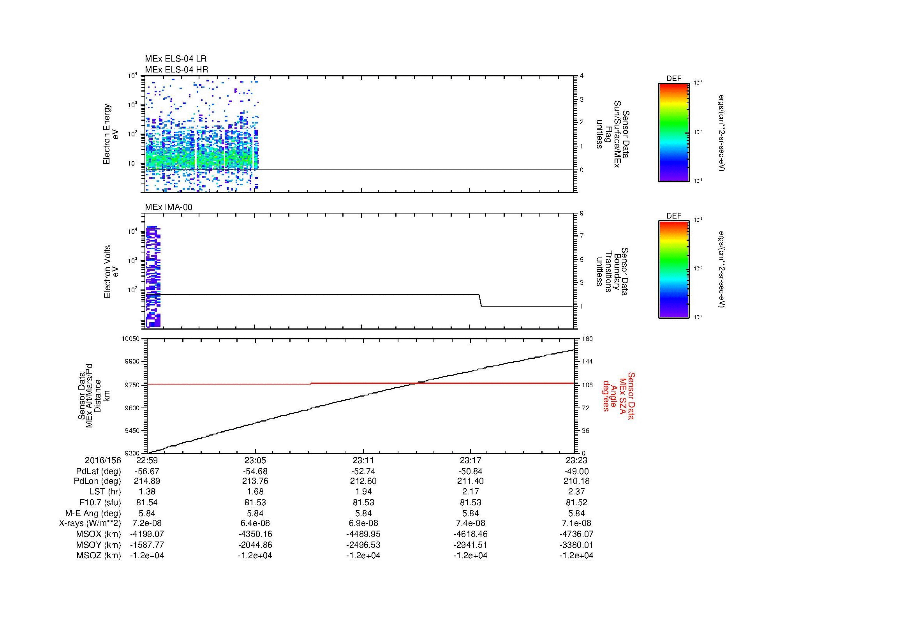
Task: Click the MEx IMA-00 panel title
Action: (169, 207)
